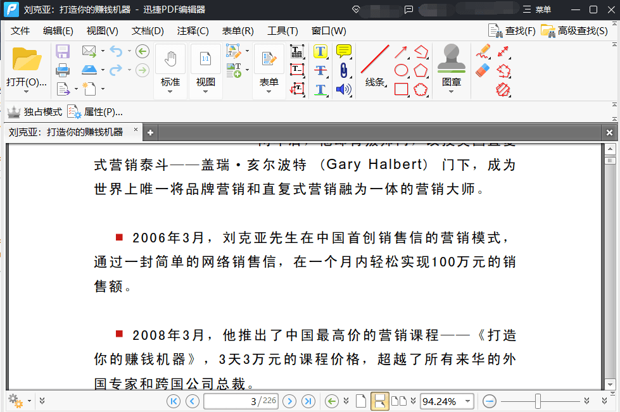
Task: Select the yellow Highlight text tool
Action: point(320,51)
